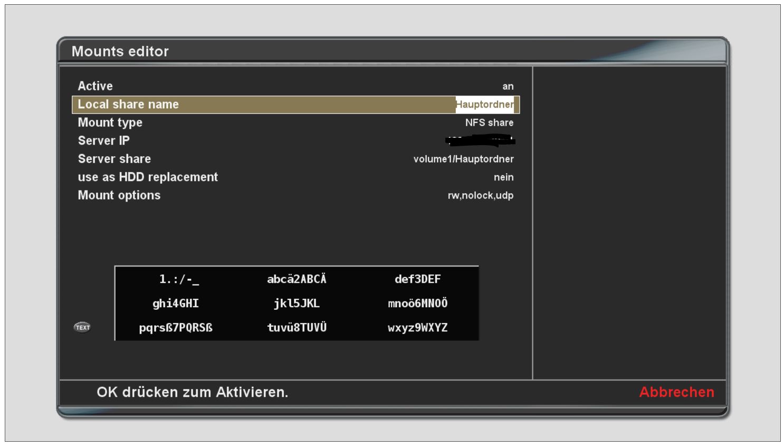Viewport: 784px width, 446px height.
Task: Click the OK drücken zum Aktivieren text
Action: coord(192,392)
